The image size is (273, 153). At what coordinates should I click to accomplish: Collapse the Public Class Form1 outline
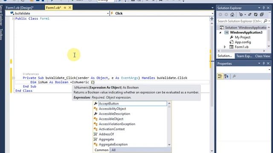pos(14,19)
